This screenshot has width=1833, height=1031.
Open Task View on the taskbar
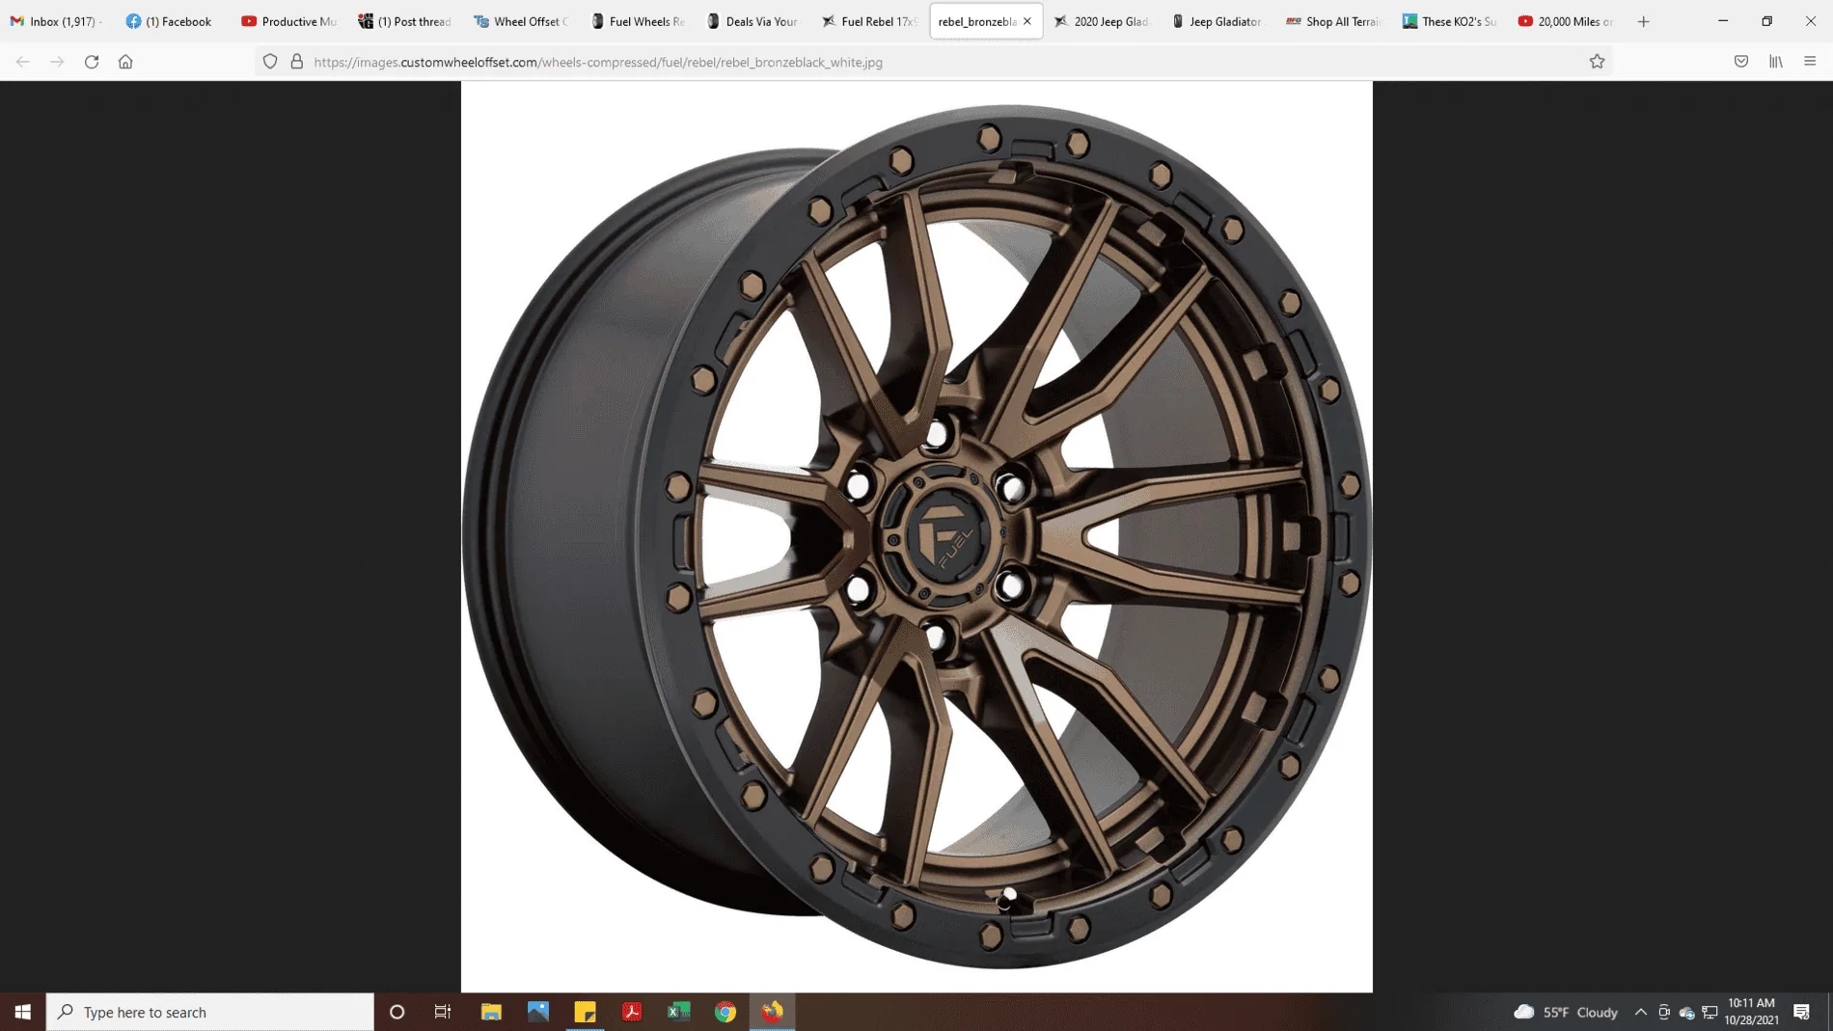pyautogui.click(x=443, y=1012)
